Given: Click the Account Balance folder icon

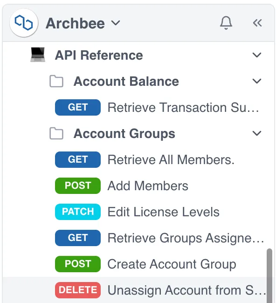Looking at the screenshot, I should (x=56, y=81).
